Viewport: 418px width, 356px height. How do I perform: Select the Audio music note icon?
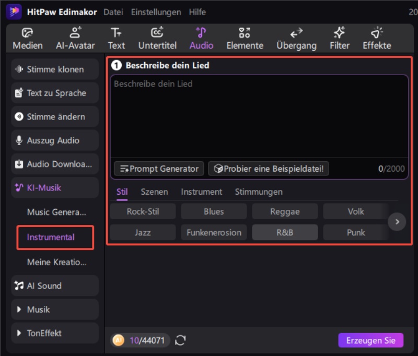coord(201,32)
